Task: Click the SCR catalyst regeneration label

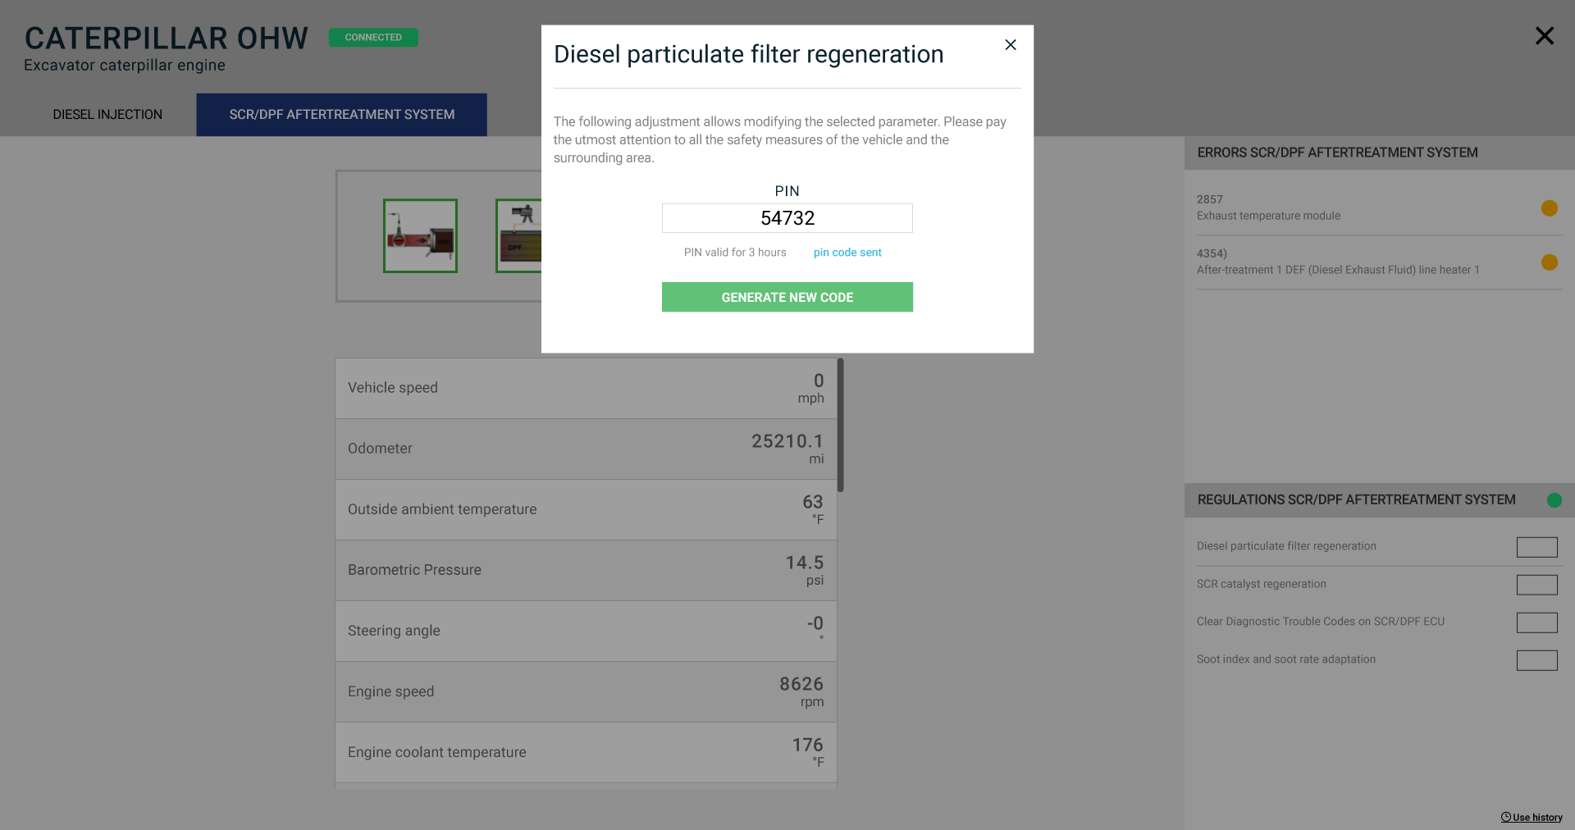Action: pos(1262,584)
